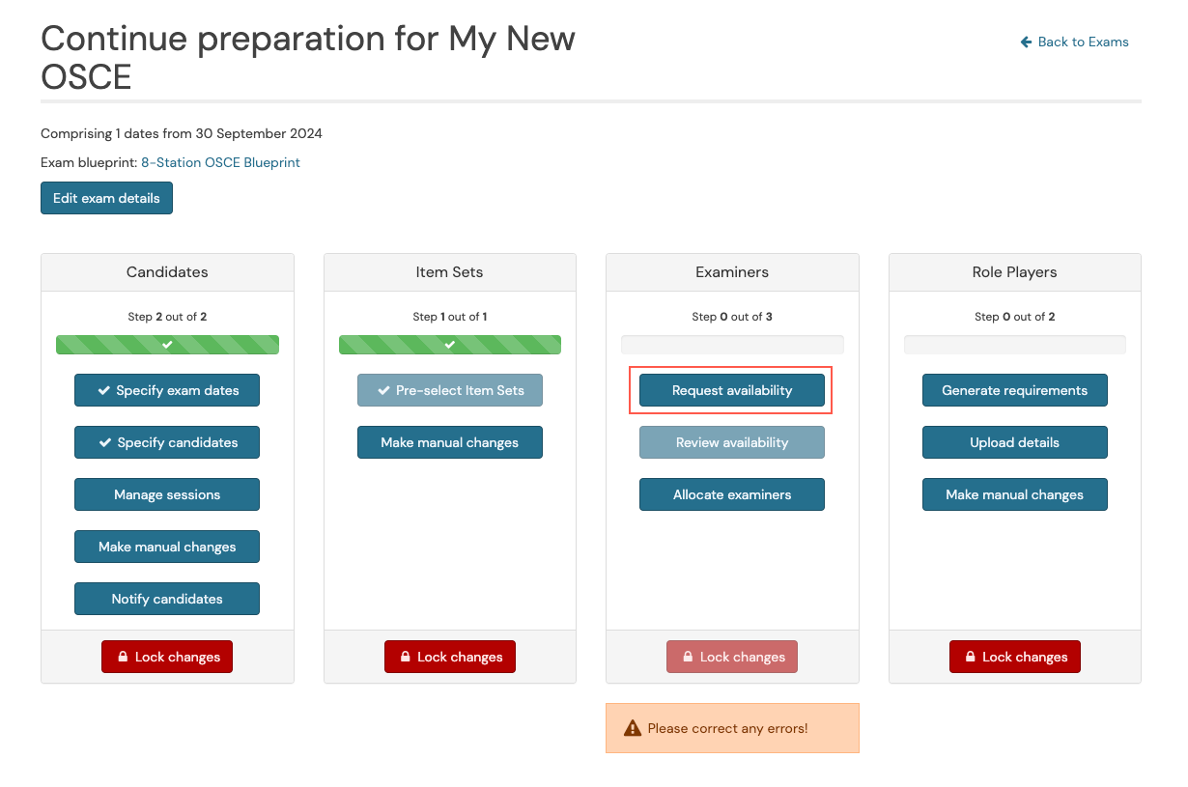Click Allocate examiners button
The image size is (1188, 787).
pos(732,494)
